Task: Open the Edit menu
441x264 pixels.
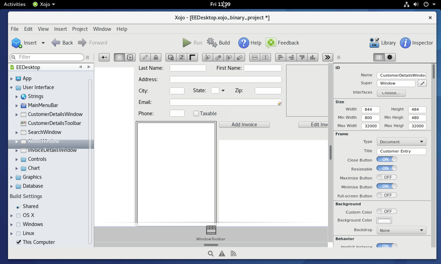Action: (28, 29)
